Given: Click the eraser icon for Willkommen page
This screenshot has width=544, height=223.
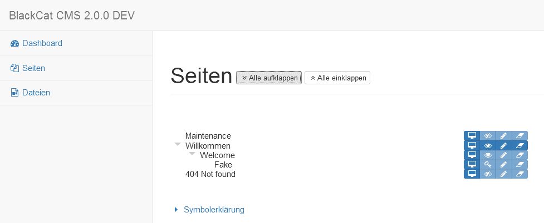Looking at the screenshot, I should [520, 145].
